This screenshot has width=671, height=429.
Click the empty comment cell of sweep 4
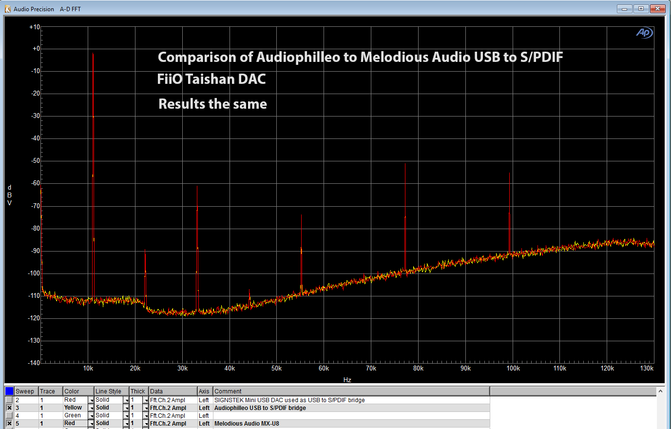(351, 415)
